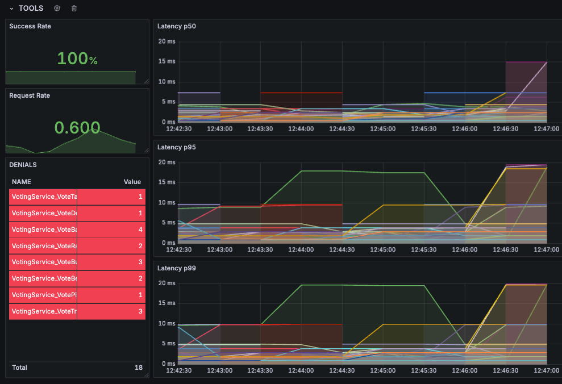Click the 20 ms label on Latency p50
562x384 pixels.
[167, 41]
